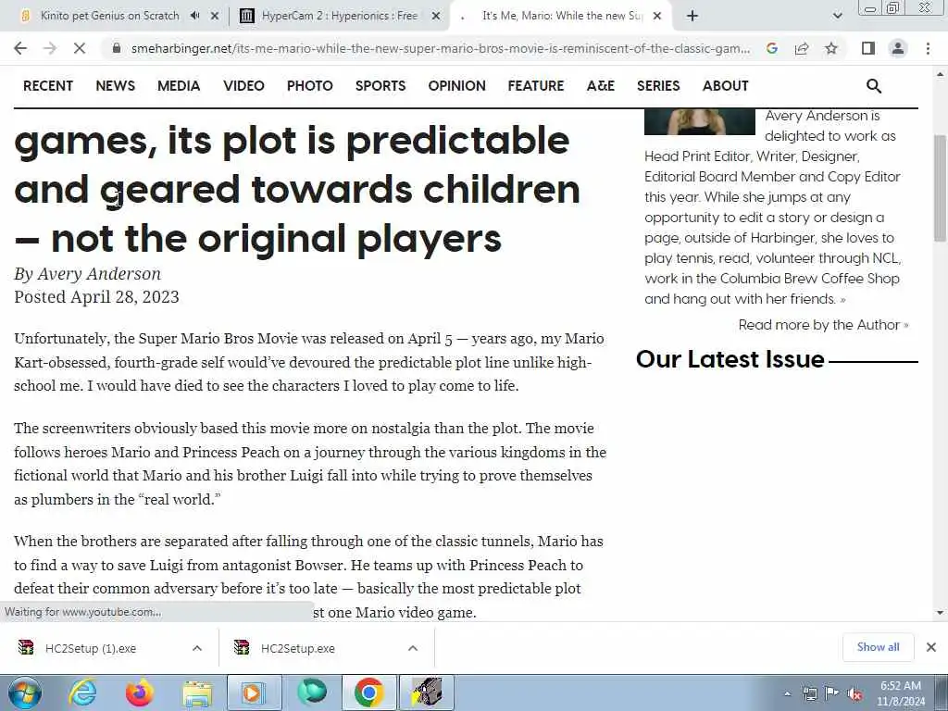Click the muted volume tray icon

coord(854,693)
